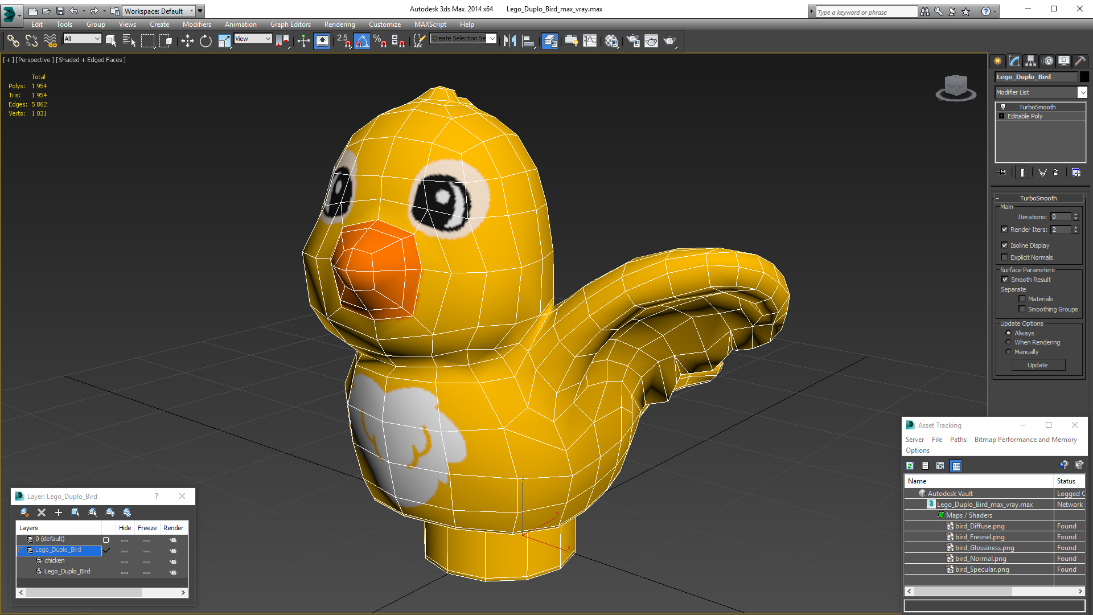1093x615 pixels.
Task: Open the Material Editor icon
Action: pyautogui.click(x=611, y=40)
